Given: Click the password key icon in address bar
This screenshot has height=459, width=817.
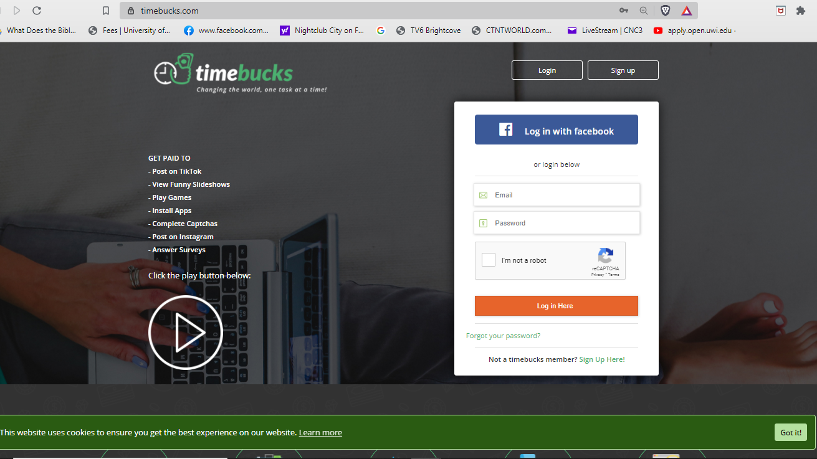Looking at the screenshot, I should click(623, 10).
